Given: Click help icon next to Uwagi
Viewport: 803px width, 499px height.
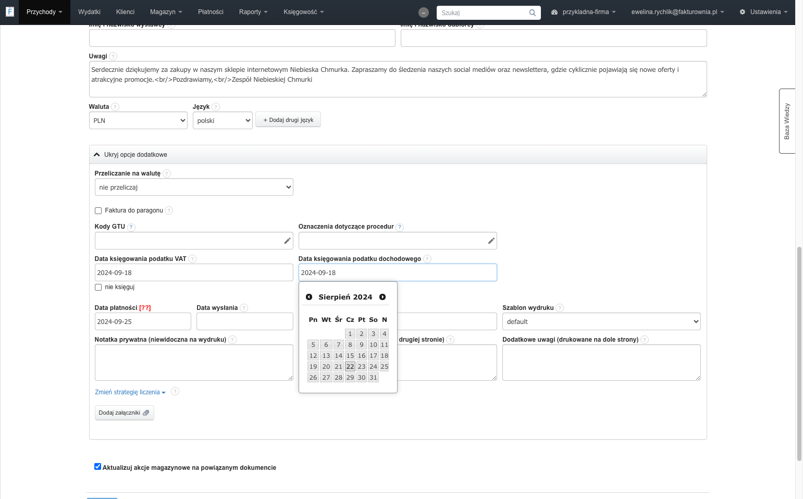Looking at the screenshot, I should click(x=113, y=56).
